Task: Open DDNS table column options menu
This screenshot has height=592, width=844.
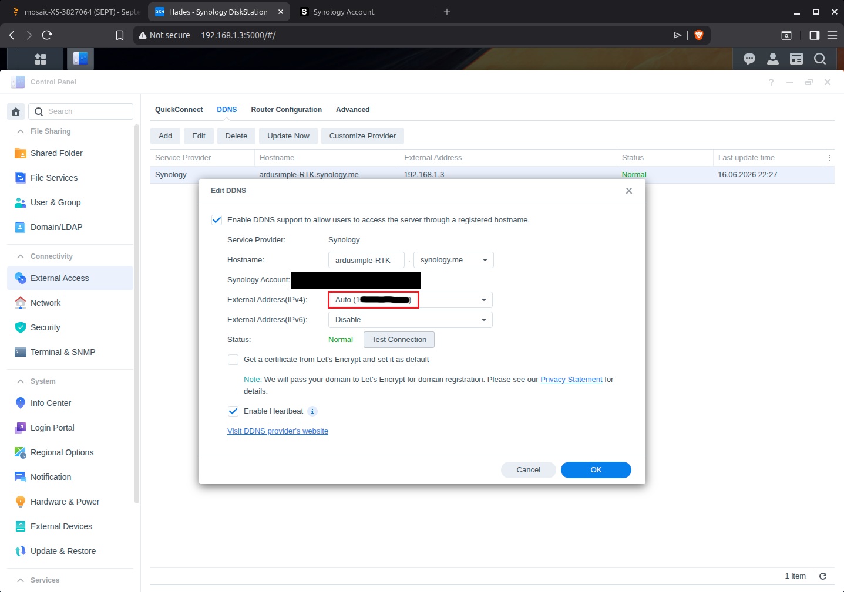Action: tap(830, 158)
